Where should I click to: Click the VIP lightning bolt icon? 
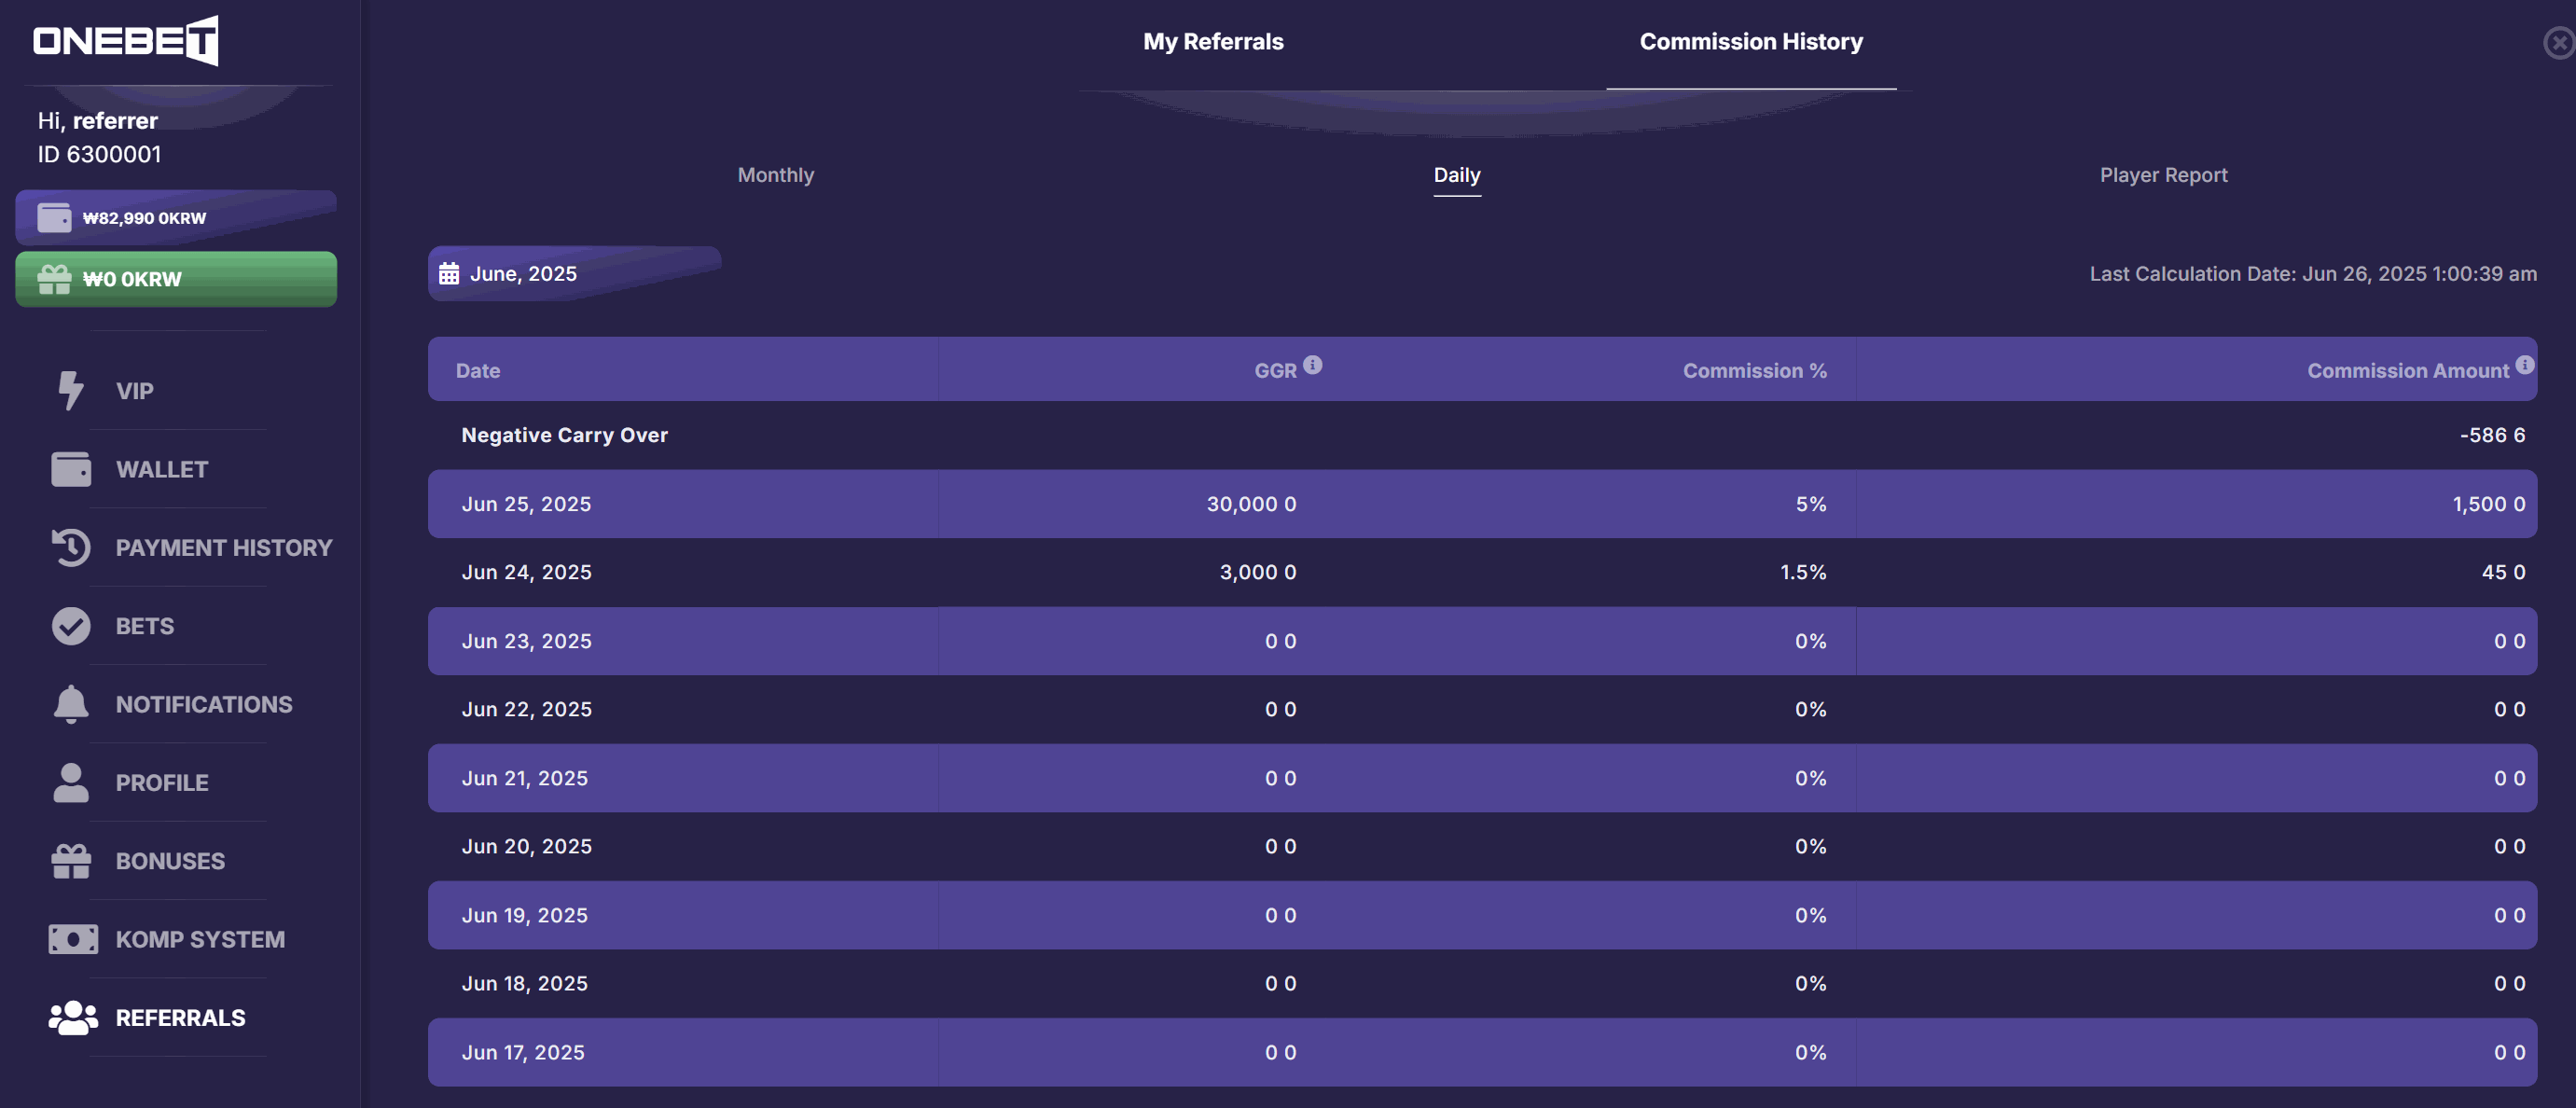[x=70, y=390]
